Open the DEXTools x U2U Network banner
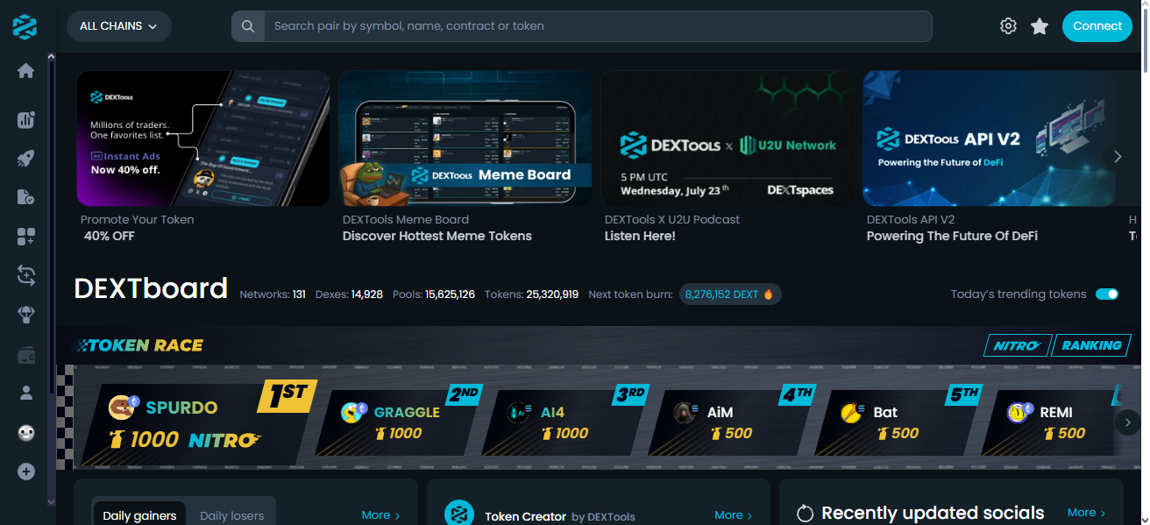Viewport: 1150px width, 525px height. coord(728,138)
